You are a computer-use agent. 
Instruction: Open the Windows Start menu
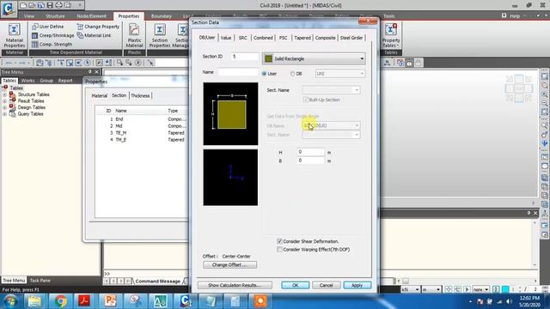tap(10, 301)
